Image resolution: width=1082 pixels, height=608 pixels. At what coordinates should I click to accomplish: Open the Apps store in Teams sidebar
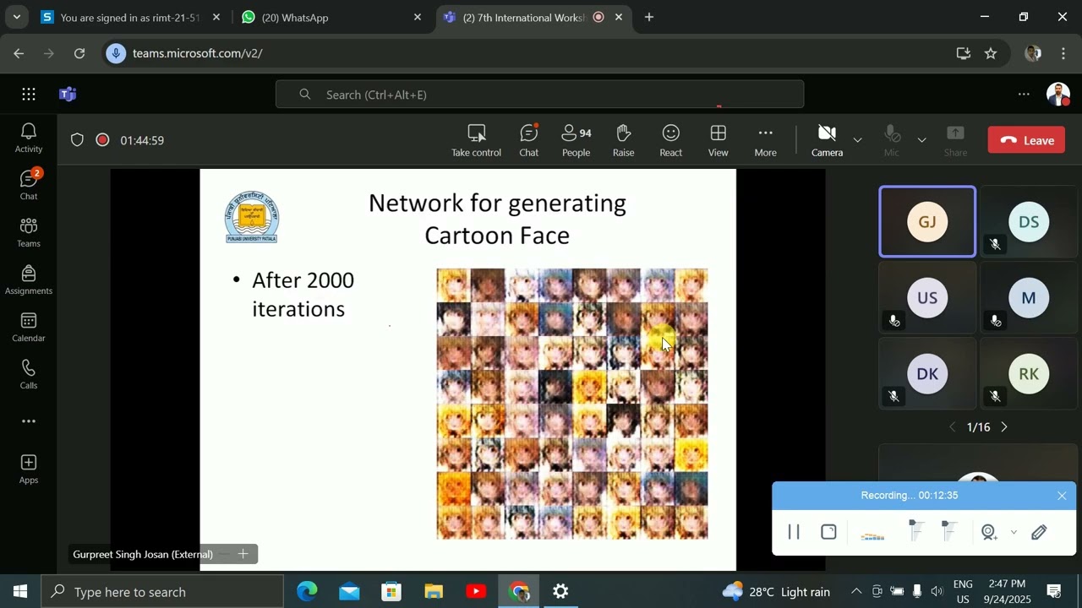pos(29,469)
